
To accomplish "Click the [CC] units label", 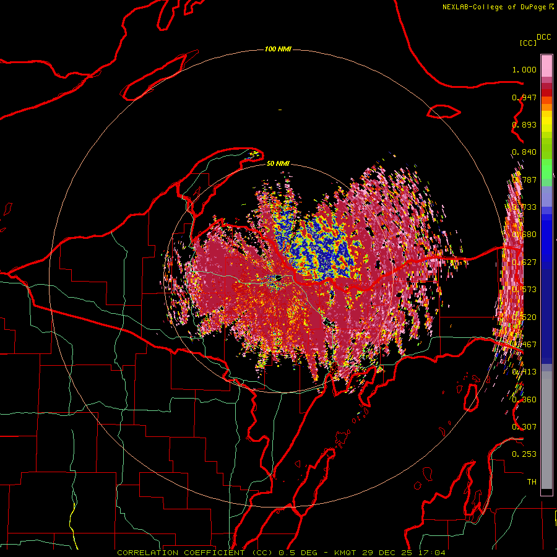I will coord(528,43).
